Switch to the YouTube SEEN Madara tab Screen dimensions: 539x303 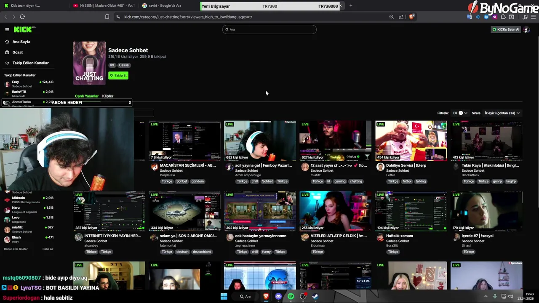104,5
